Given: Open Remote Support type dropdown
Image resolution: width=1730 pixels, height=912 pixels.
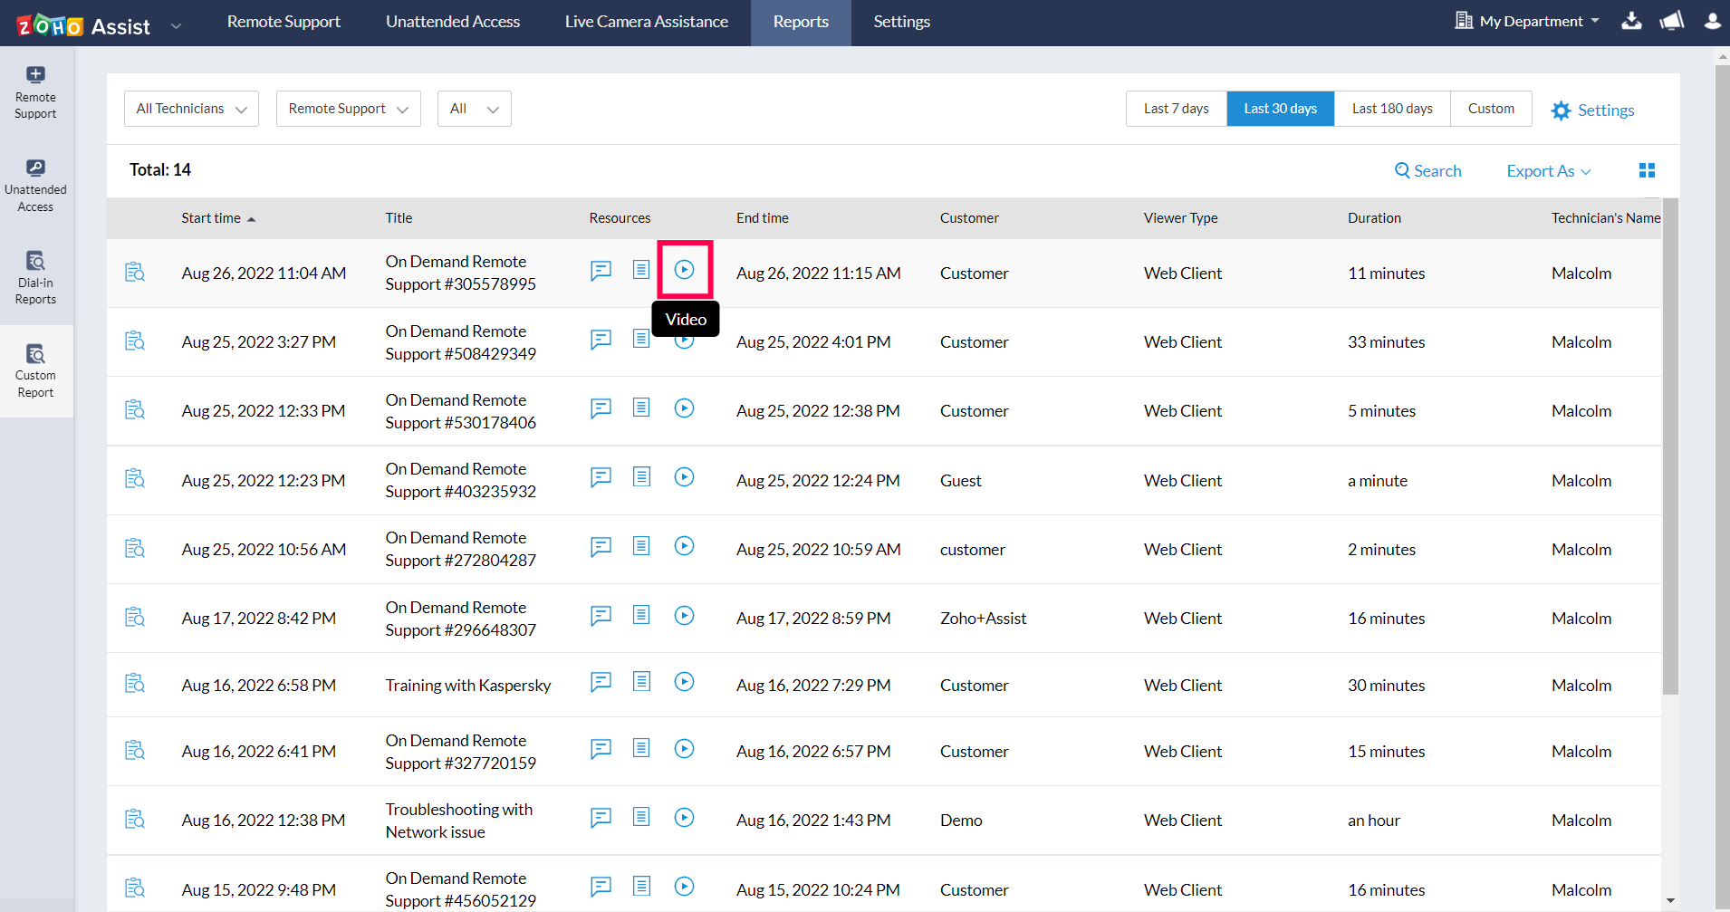Looking at the screenshot, I should [348, 109].
